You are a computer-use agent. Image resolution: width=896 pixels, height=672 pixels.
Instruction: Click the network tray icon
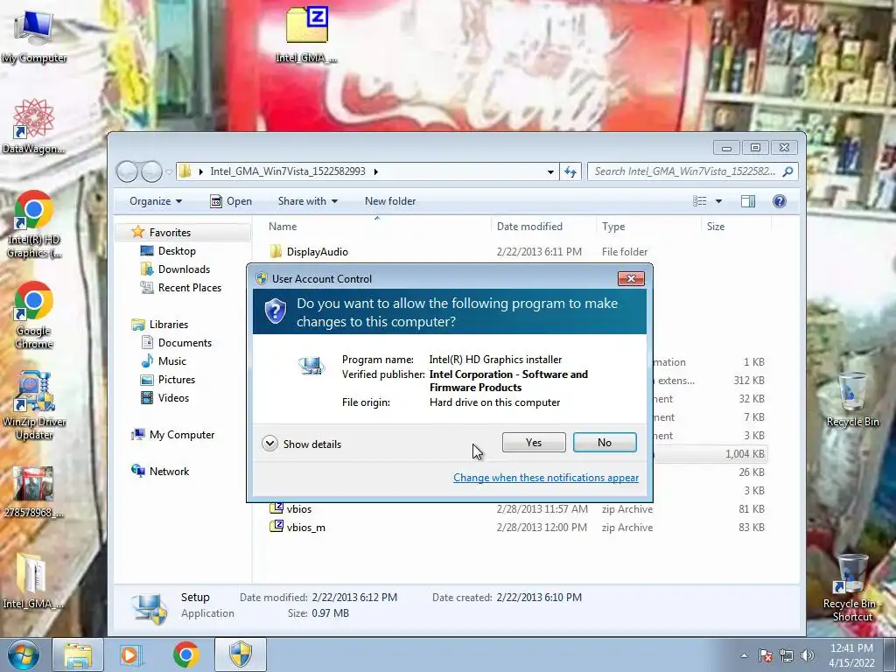click(787, 655)
